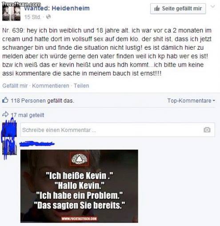The height and width of the screenshot is (226, 220).
Task: Click the Seite gefällt mir button
Action: 178,8
